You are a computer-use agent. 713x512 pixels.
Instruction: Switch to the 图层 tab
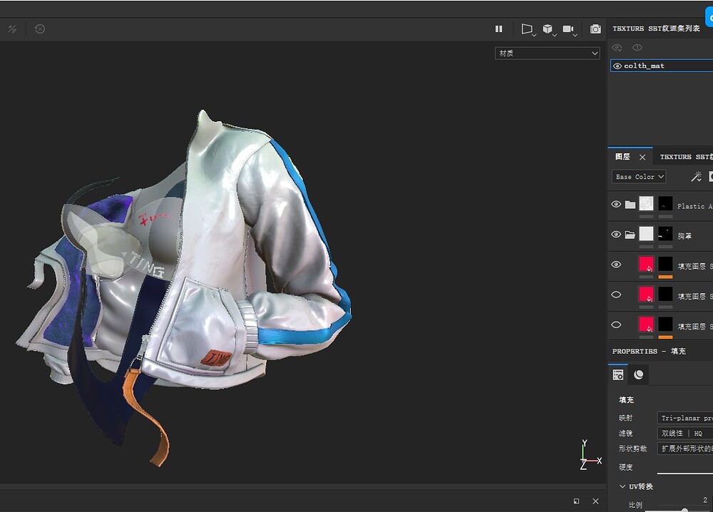pyautogui.click(x=622, y=157)
